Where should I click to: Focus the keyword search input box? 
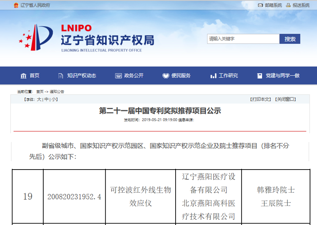[x=243, y=39]
